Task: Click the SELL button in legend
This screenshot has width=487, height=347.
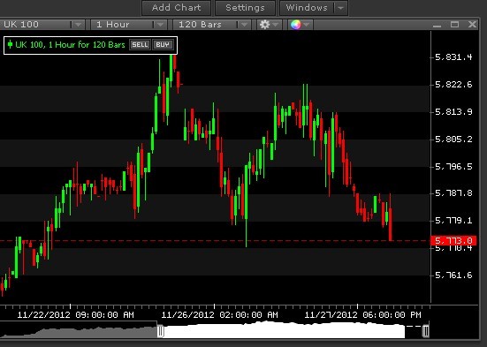Action: pyautogui.click(x=140, y=45)
